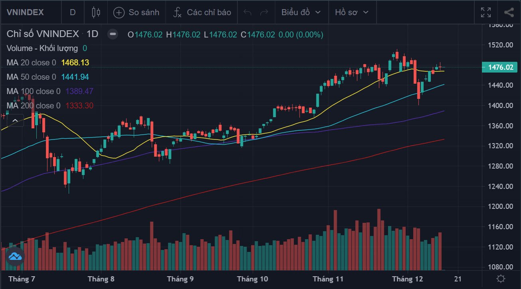Click the Tháng 10 time axis label
521x289 pixels.
(253, 279)
